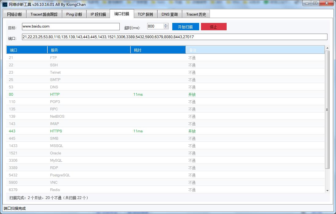Decrease timeout with the down stepper arrow
Viewport: 336px width, 214px height.
pos(166,28)
